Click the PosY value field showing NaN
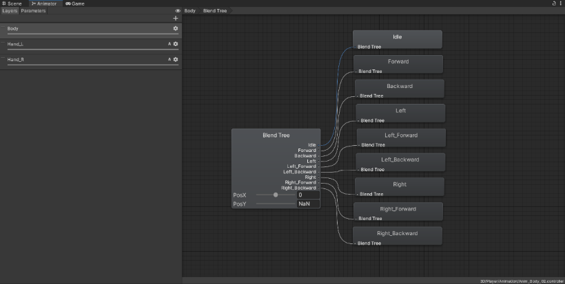Image resolution: width=565 pixels, height=284 pixels. point(308,204)
